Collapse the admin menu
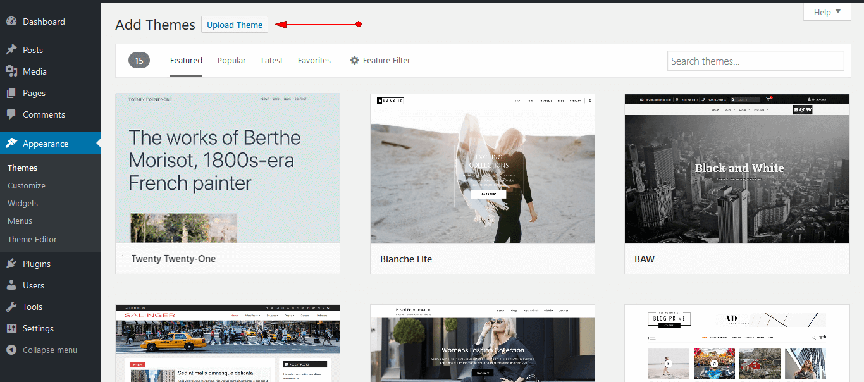The image size is (864, 382). 44,349
